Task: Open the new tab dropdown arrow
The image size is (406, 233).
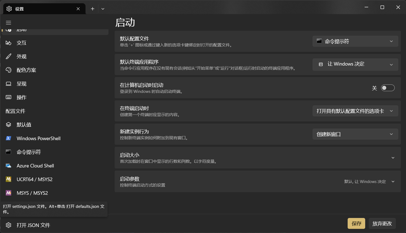Action: click(x=103, y=9)
